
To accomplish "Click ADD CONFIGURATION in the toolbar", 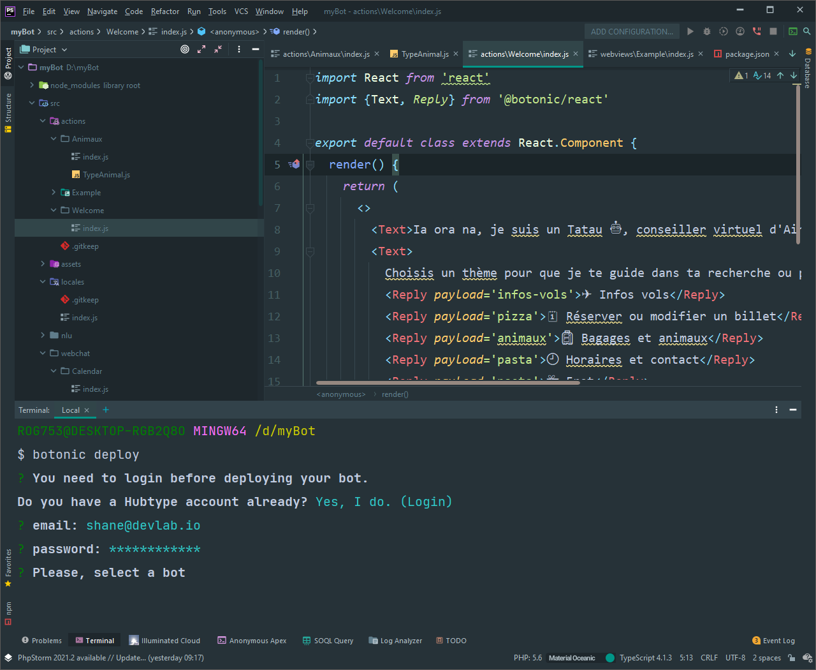I will 632,31.
